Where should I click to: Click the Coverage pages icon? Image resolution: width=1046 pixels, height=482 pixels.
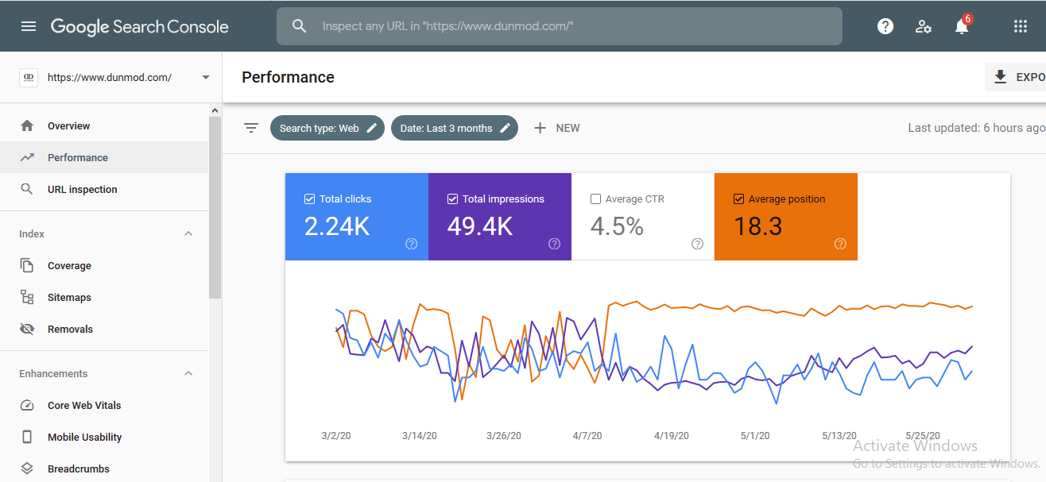pyautogui.click(x=27, y=265)
